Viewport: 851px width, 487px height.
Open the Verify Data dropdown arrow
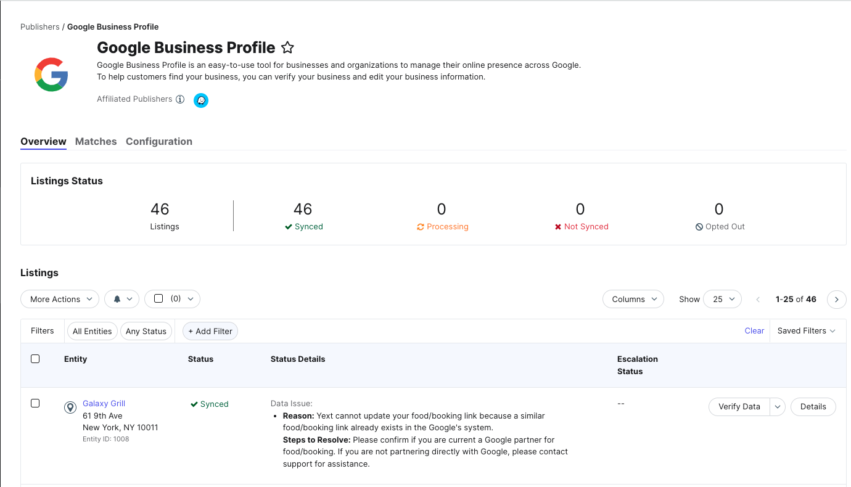[x=778, y=407]
